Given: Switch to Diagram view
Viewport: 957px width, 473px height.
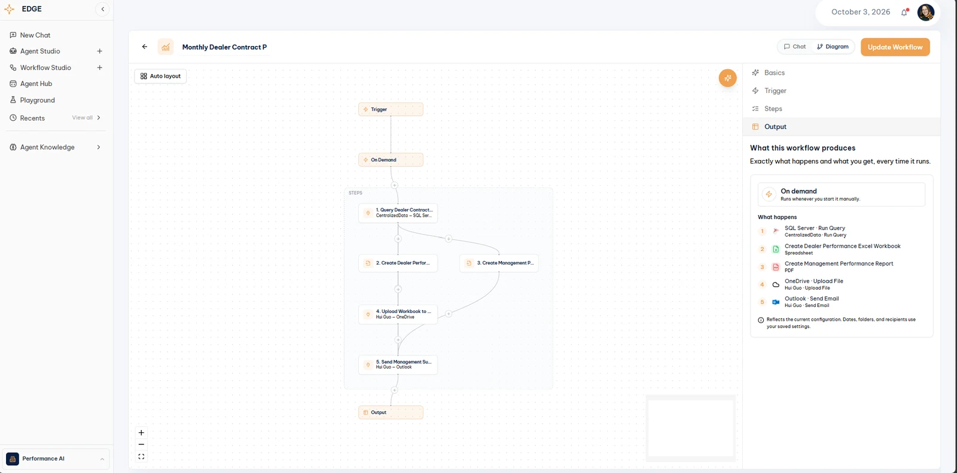Looking at the screenshot, I should tap(833, 47).
